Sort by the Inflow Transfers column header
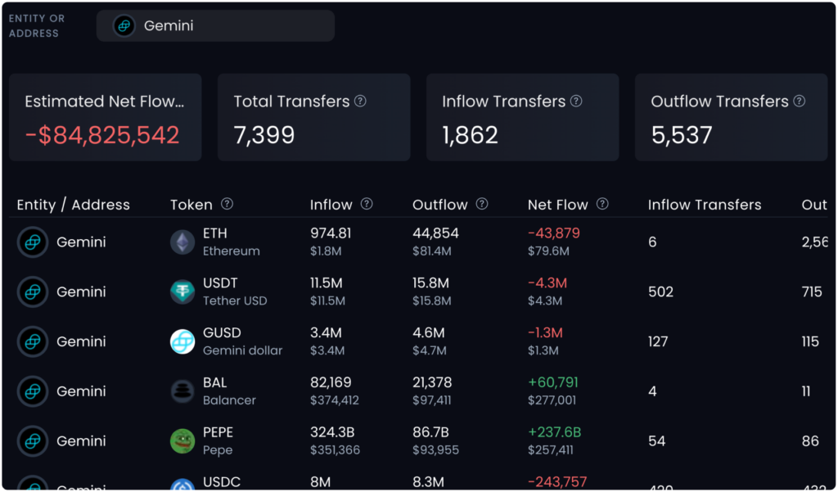 pyautogui.click(x=705, y=205)
